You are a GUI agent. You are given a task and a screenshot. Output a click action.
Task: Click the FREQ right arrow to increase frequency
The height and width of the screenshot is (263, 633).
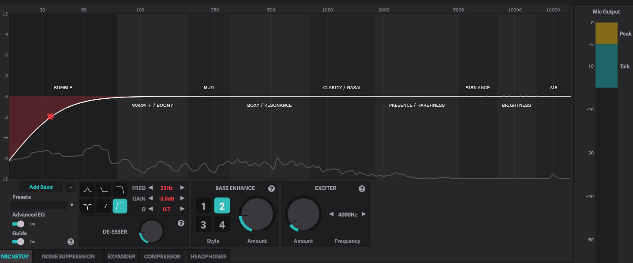182,188
